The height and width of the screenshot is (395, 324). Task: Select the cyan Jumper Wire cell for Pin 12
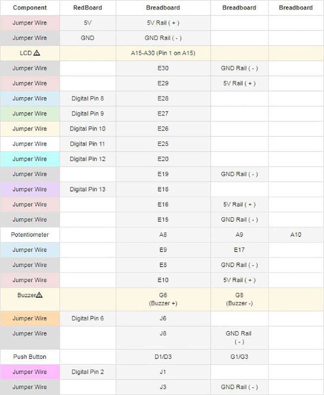pos(30,159)
